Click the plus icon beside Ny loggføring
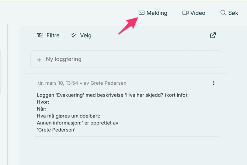This screenshot has width=247, height=165. [39, 60]
